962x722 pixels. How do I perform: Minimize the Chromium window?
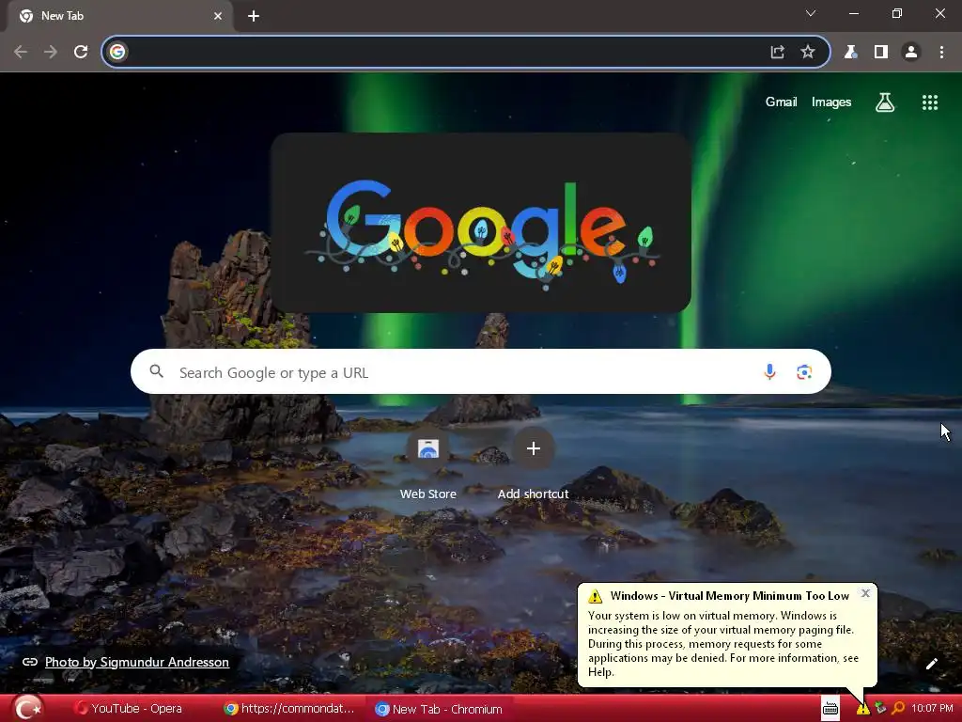(x=853, y=13)
